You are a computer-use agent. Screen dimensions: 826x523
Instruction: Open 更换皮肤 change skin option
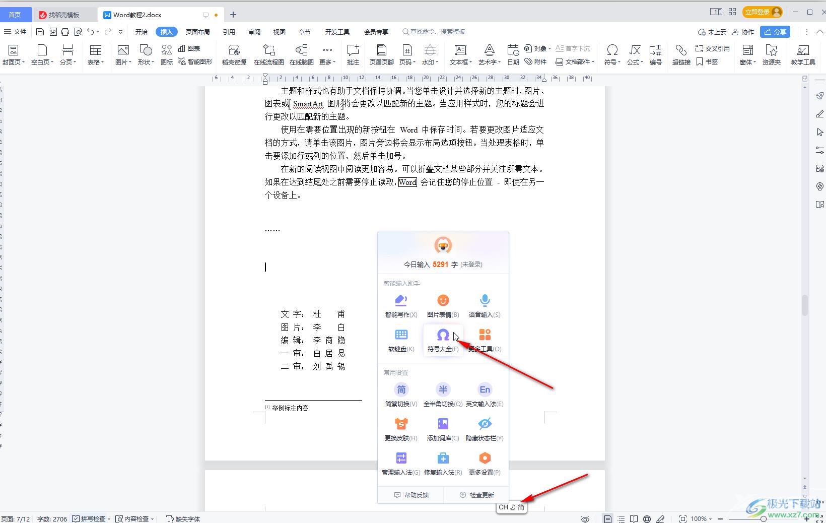coord(401,429)
